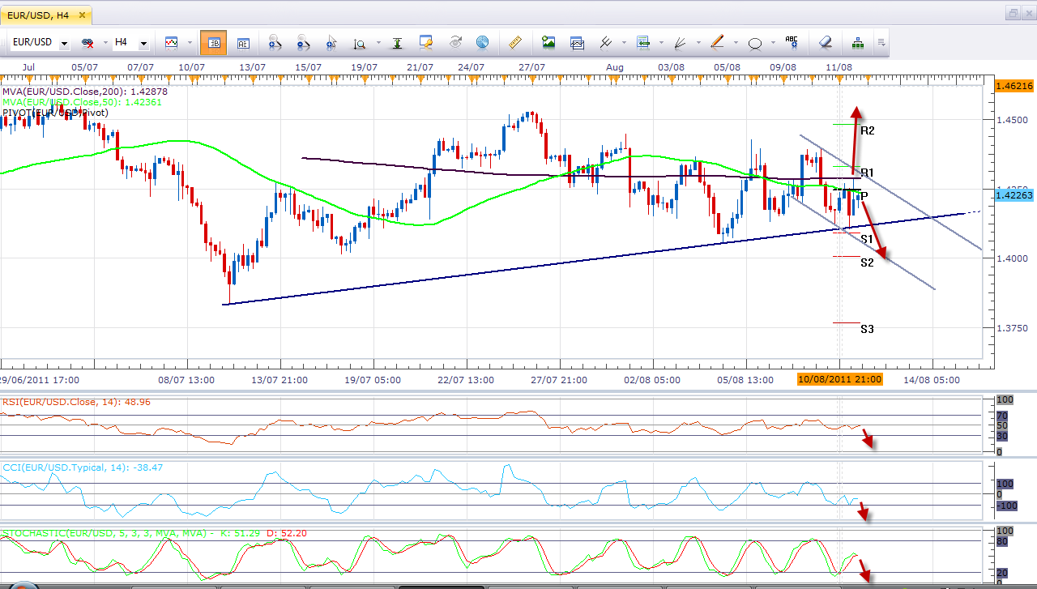Select the cursor zoom pointer tool
Image resolution: width=1037 pixels, height=589 pixels.
pyautogui.click(x=331, y=42)
